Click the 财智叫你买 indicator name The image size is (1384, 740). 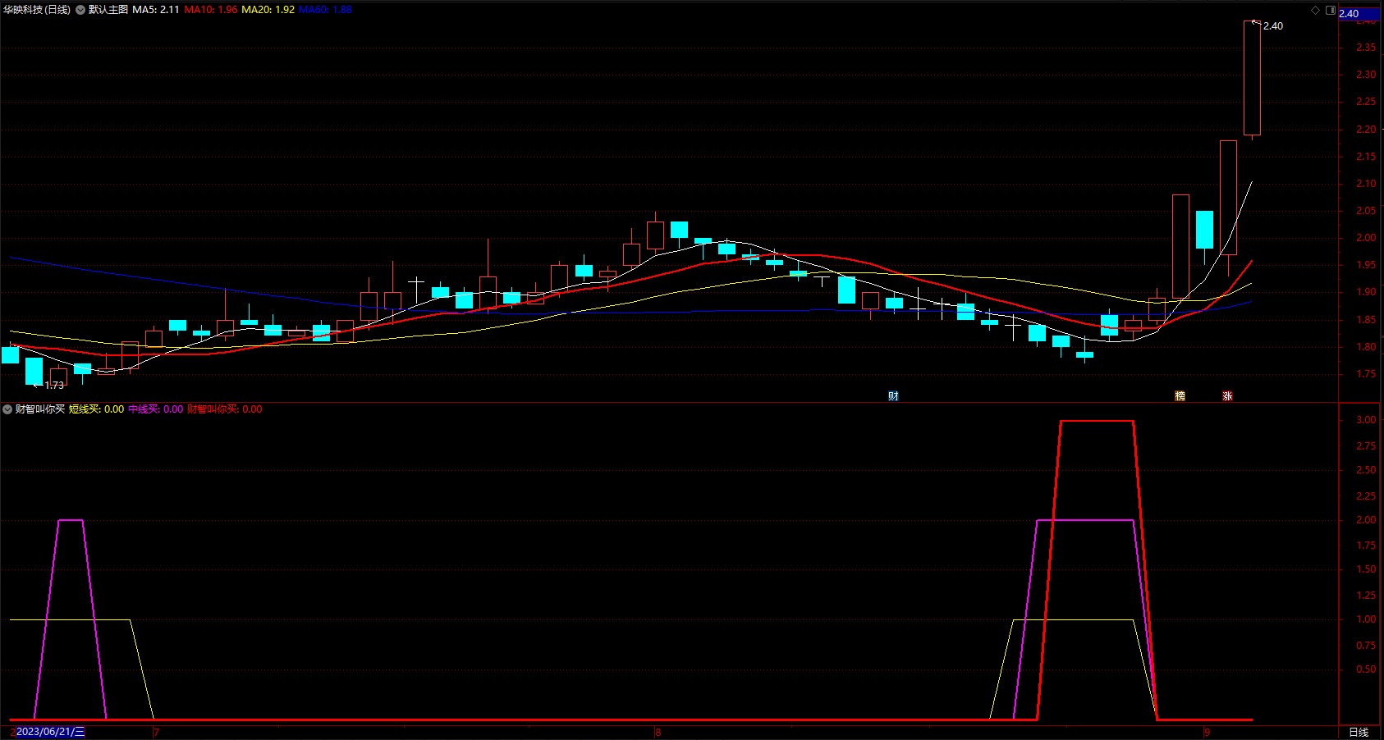(x=40, y=409)
